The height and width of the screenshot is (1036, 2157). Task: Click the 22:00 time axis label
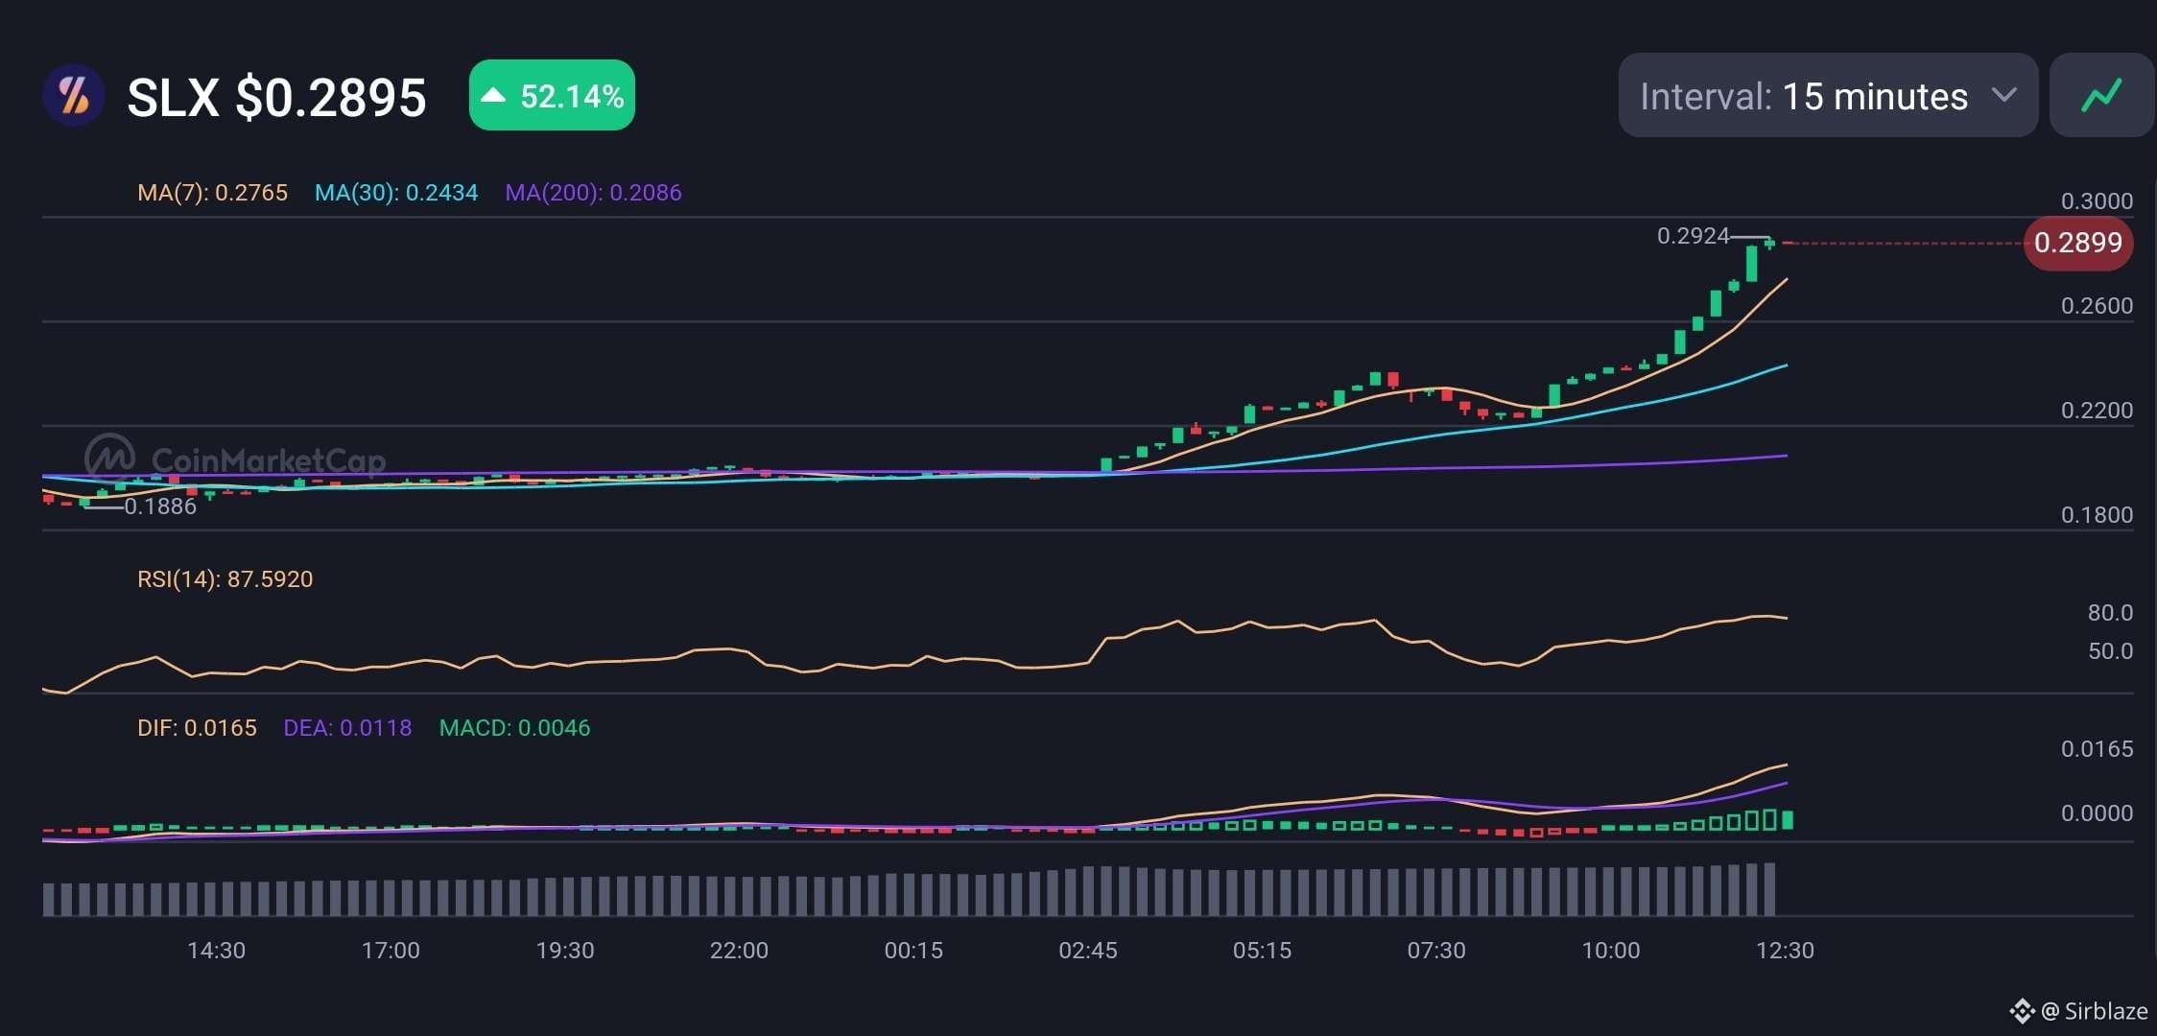pos(739,950)
